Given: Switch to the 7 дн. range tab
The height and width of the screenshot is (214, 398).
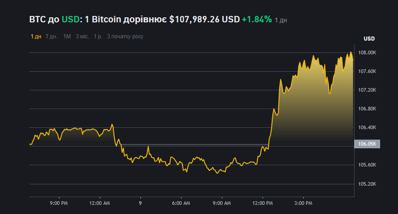Looking at the screenshot, I should pos(52,37).
